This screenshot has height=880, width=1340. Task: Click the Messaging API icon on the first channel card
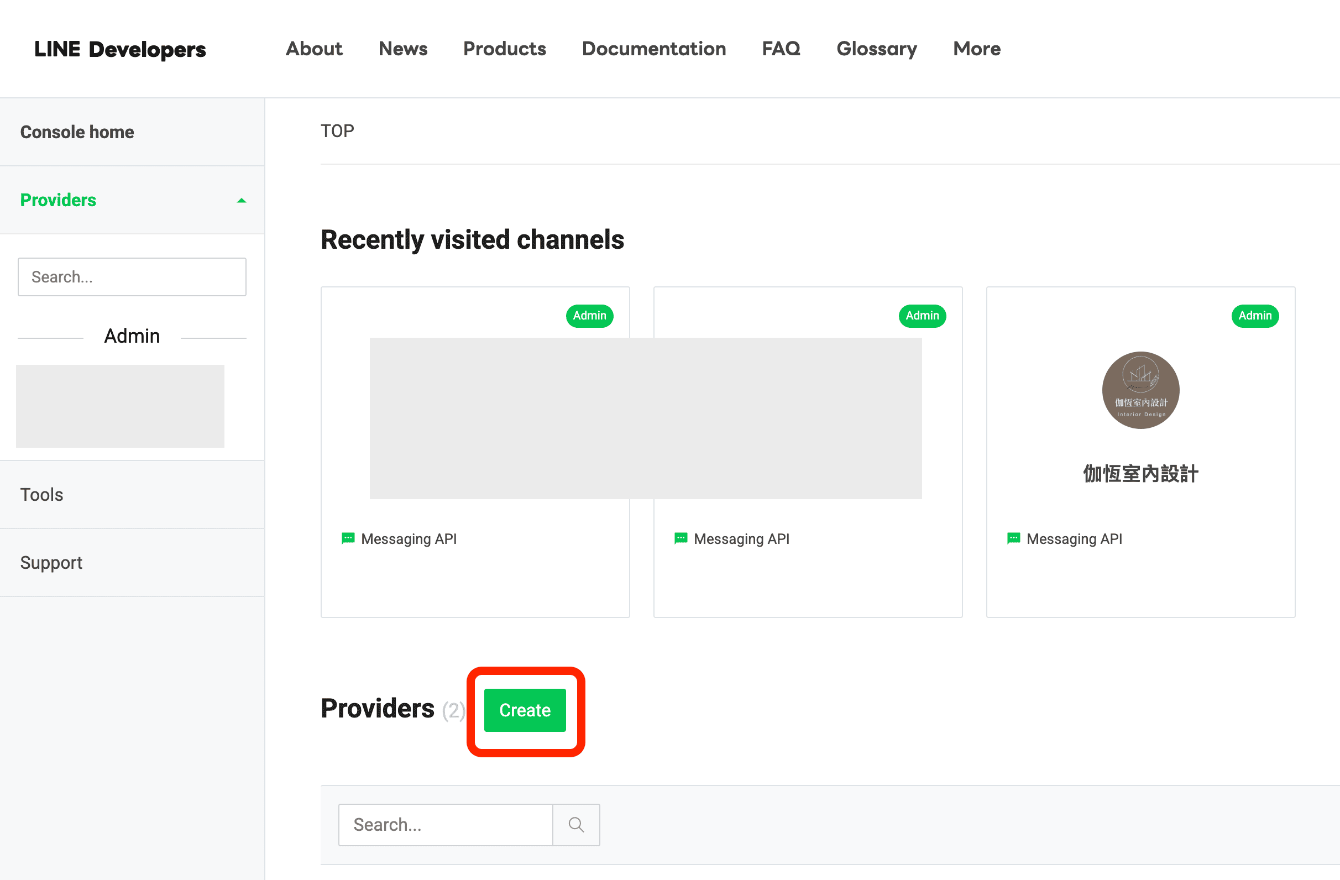click(348, 538)
